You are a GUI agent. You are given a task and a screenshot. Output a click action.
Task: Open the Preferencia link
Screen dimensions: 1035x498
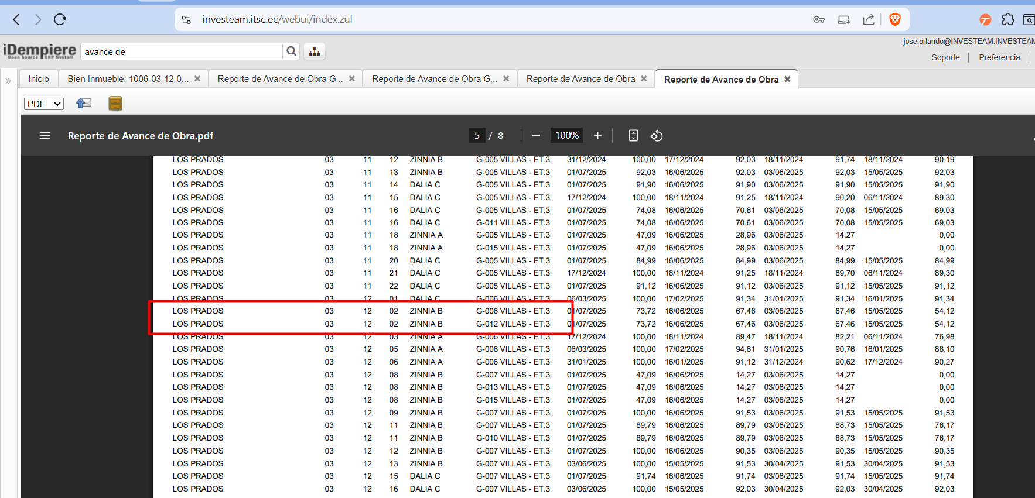pyautogui.click(x=999, y=57)
